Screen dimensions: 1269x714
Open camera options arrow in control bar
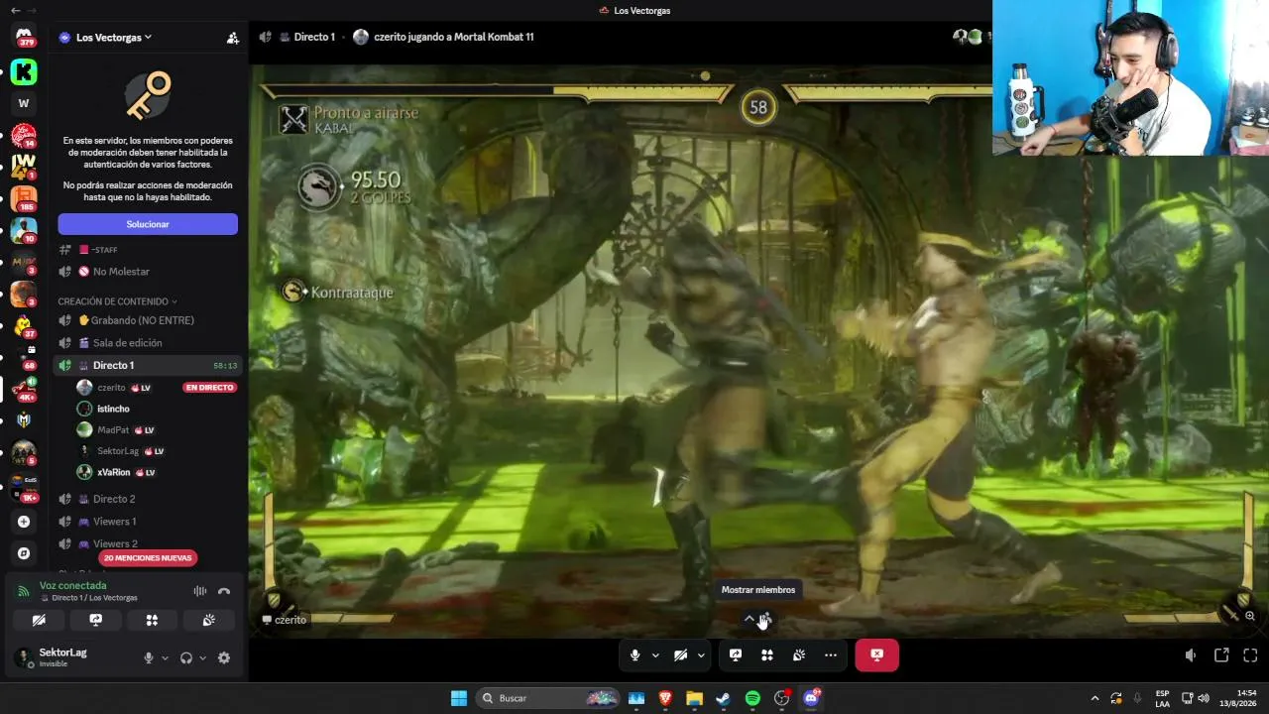701,655
